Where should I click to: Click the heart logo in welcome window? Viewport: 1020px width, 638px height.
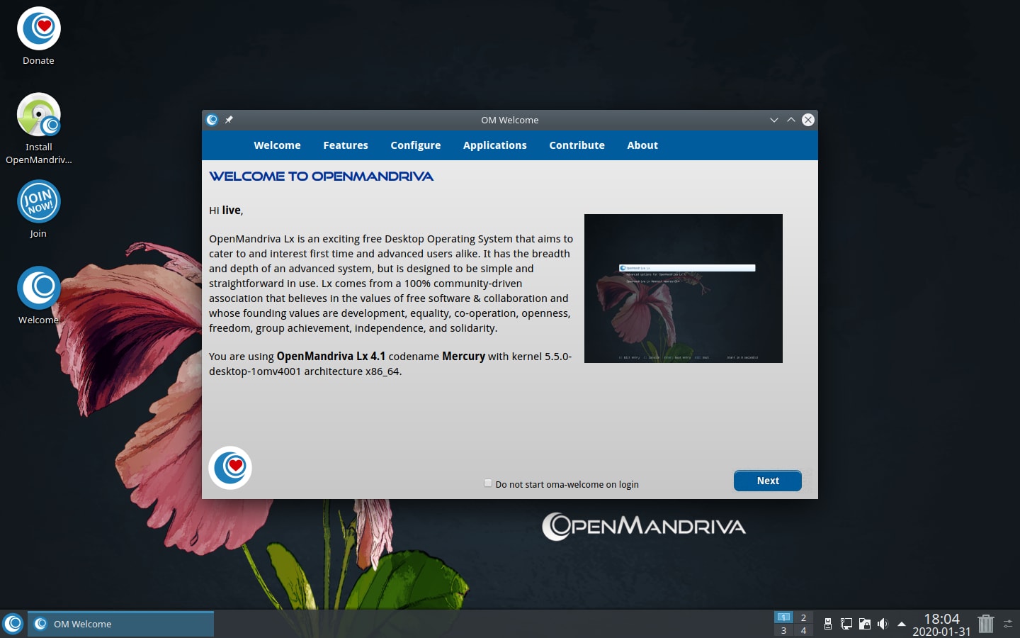pos(230,468)
